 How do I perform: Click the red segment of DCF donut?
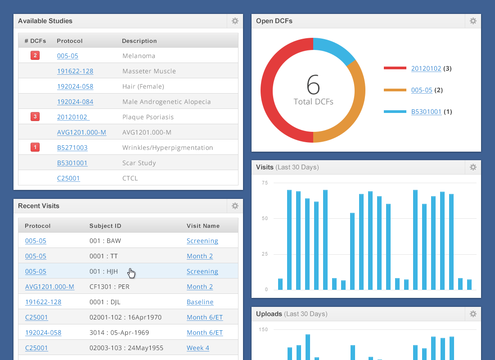(267, 90)
